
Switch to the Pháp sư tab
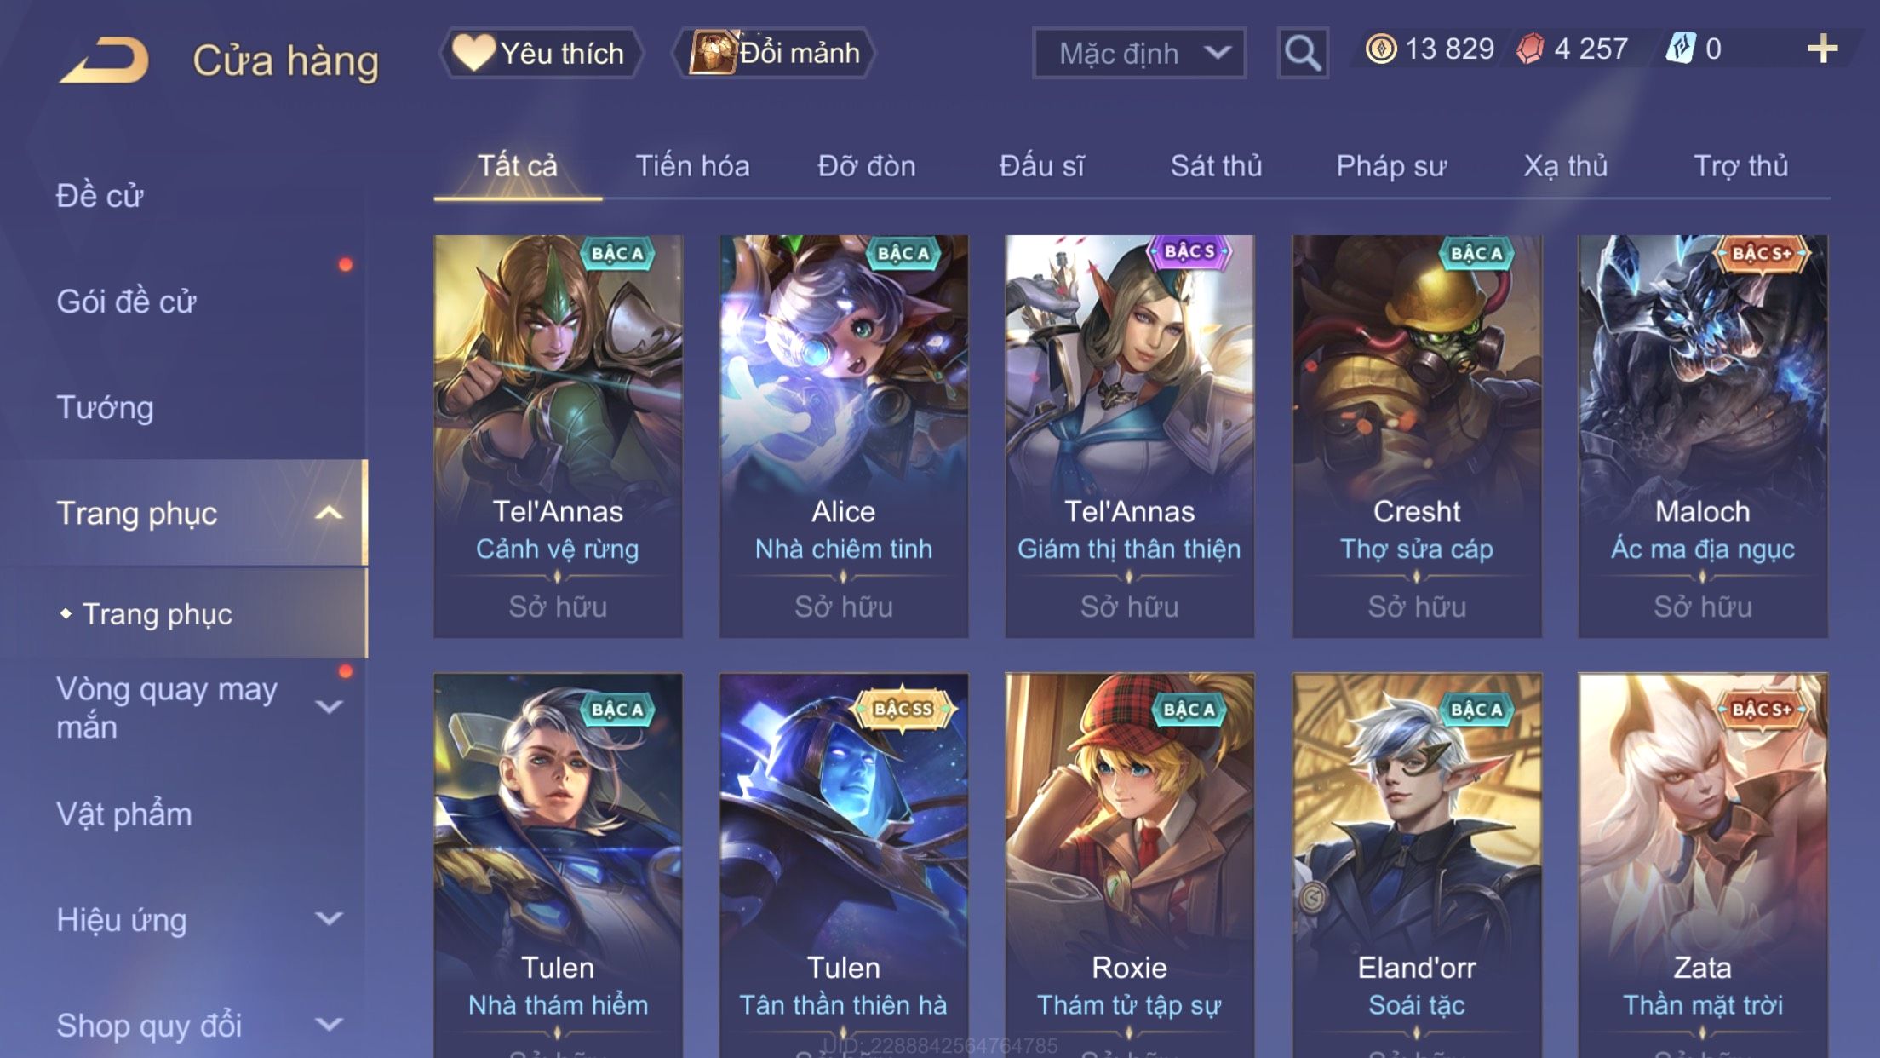(x=1391, y=166)
